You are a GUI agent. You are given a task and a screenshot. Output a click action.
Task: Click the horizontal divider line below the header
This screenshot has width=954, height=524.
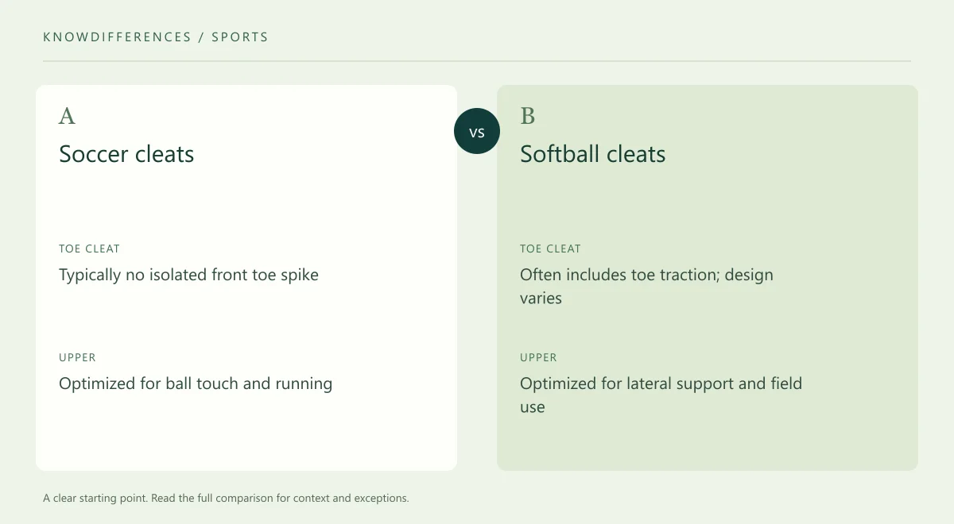[x=477, y=60]
